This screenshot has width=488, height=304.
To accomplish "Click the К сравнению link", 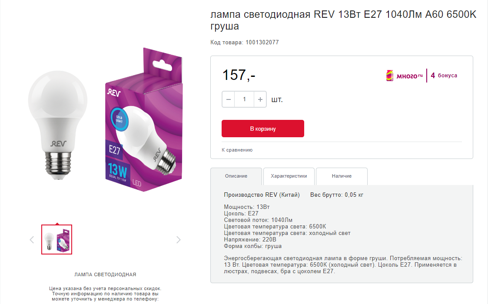I will [x=237, y=150].
